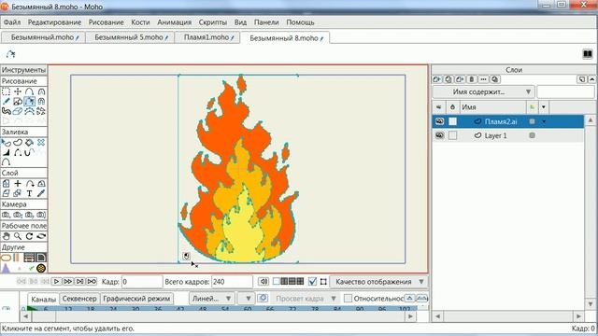Open the Линей... interpolation dropdown
Screen dimensions: 598x336
pyautogui.click(x=212, y=299)
